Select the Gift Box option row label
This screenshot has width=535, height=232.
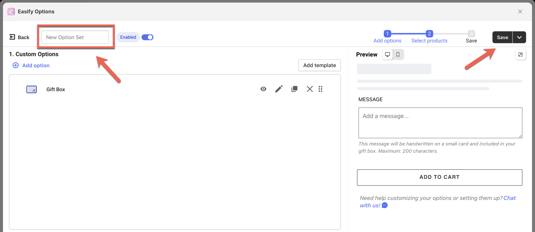coord(56,89)
